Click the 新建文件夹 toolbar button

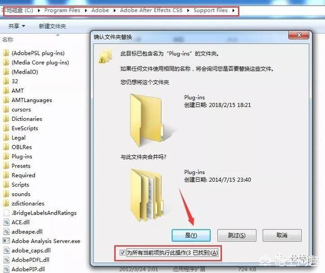pyautogui.click(x=52, y=26)
